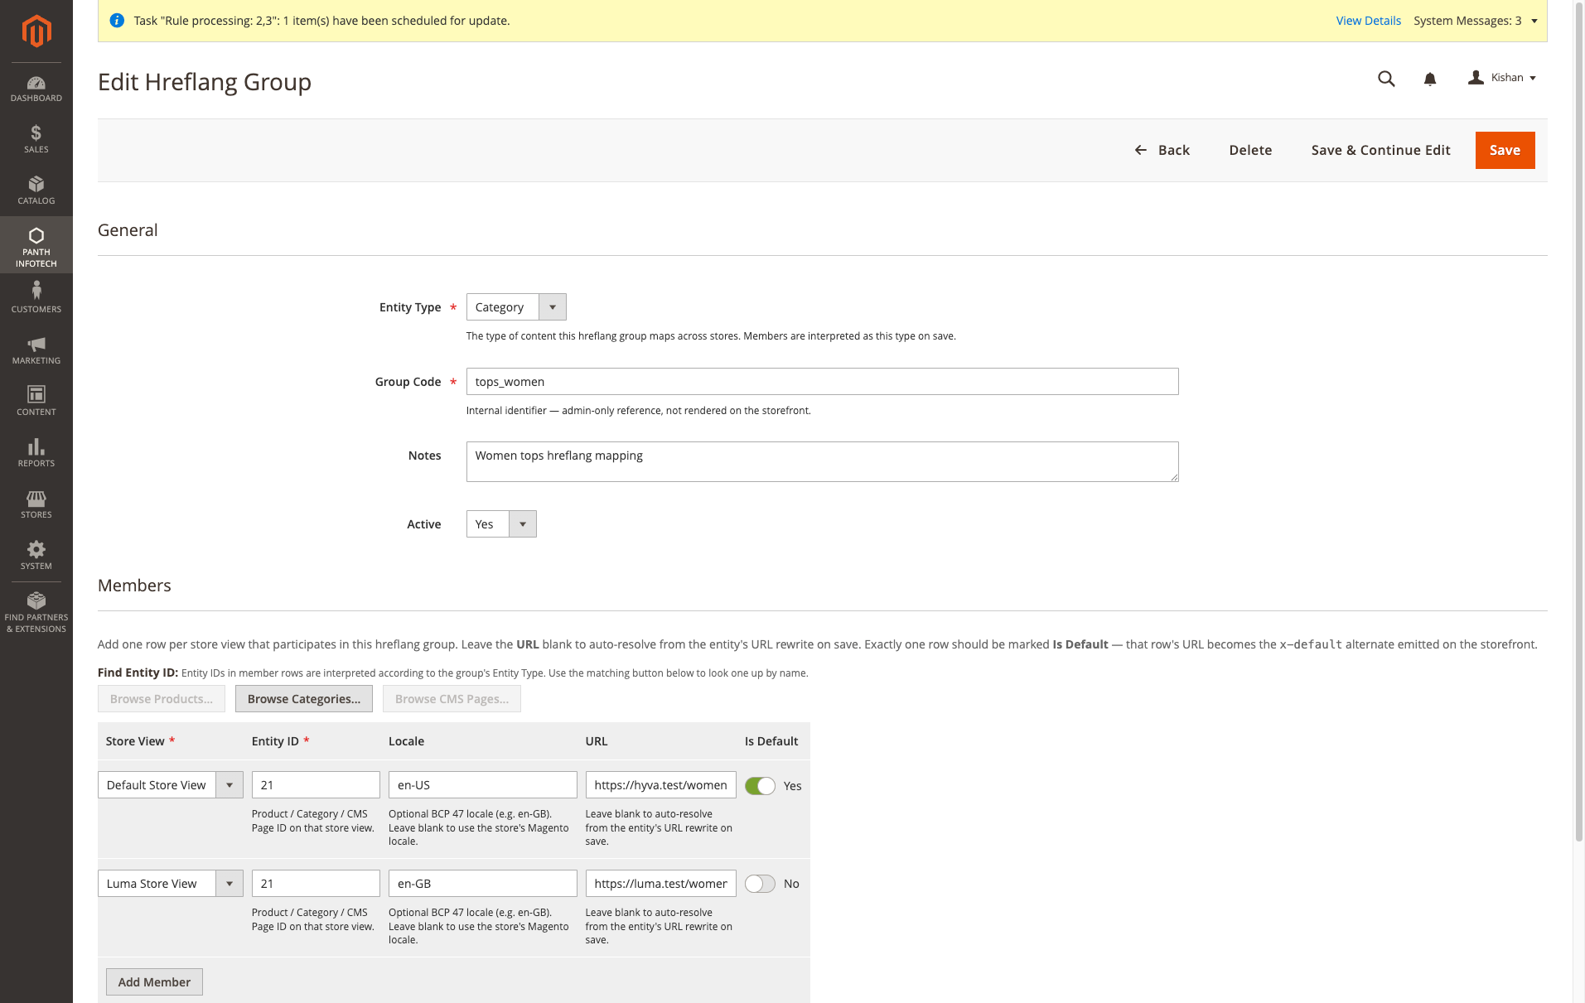Click inside the Group Code field
This screenshot has height=1003, width=1585.
[x=822, y=381]
